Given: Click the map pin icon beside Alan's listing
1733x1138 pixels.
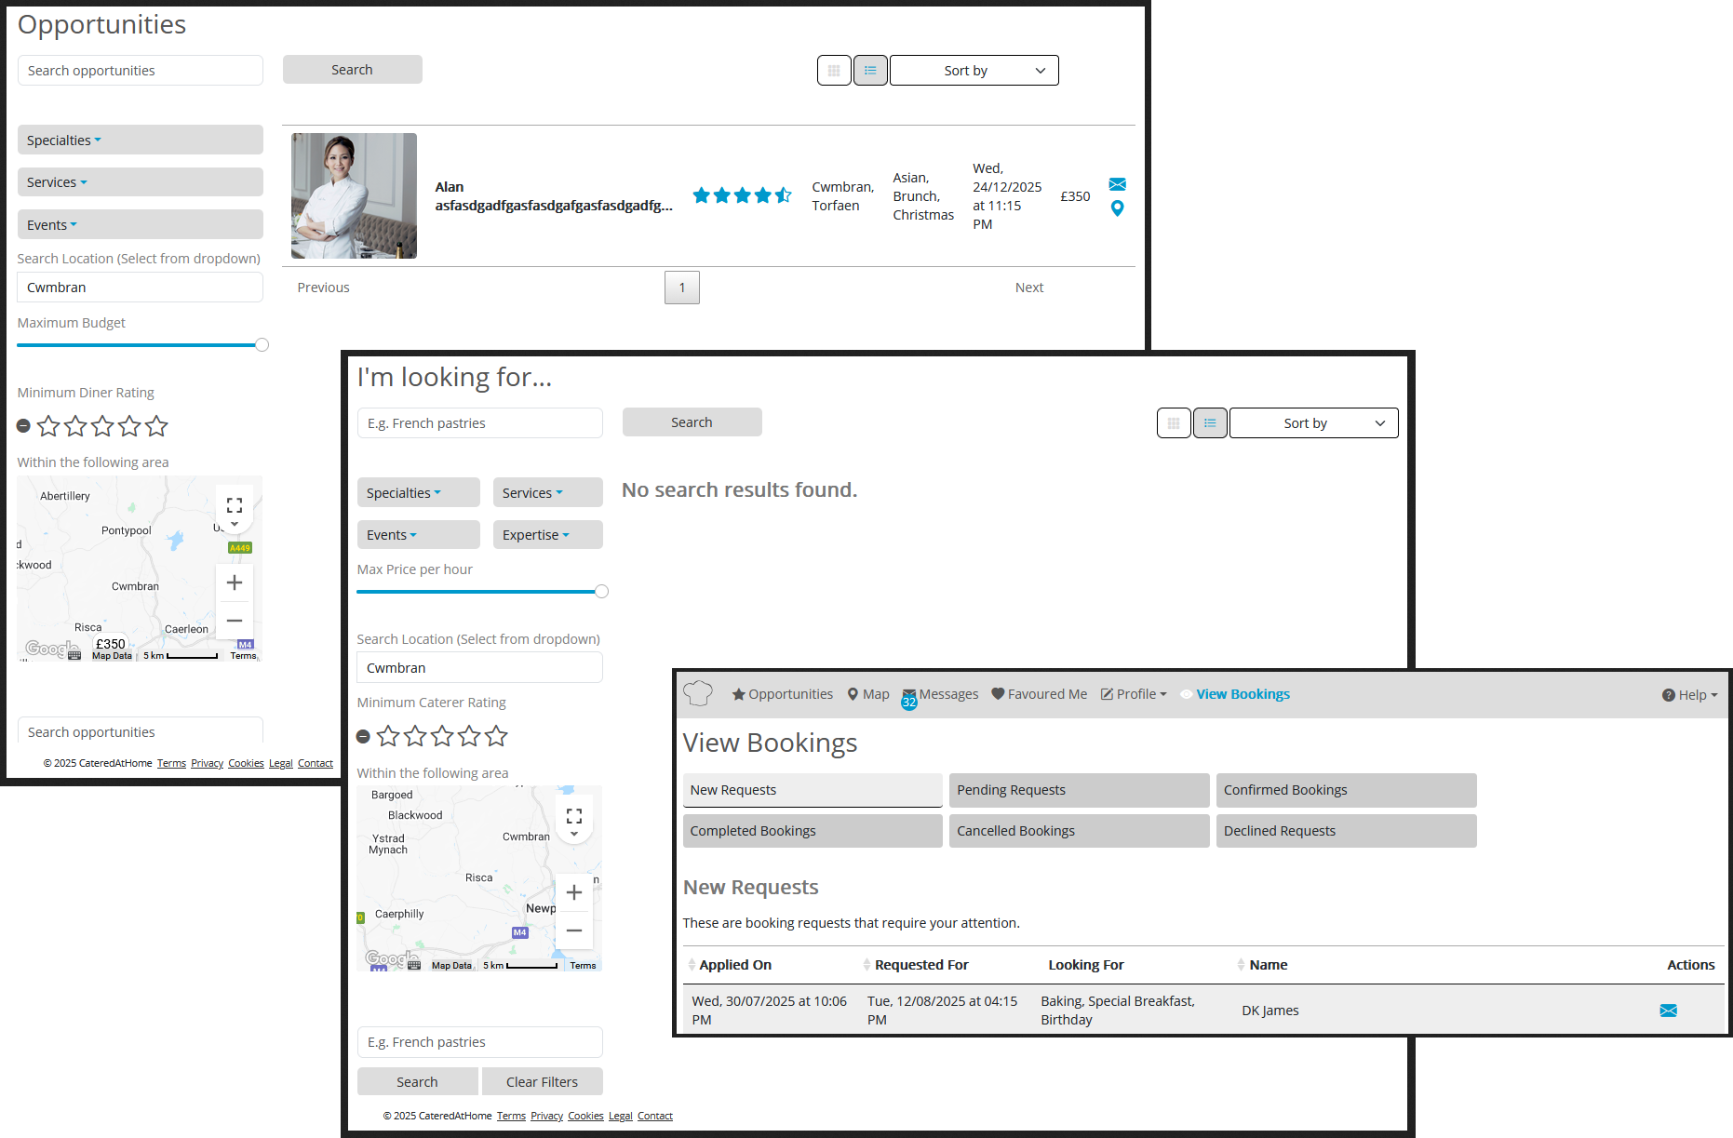Looking at the screenshot, I should tap(1117, 208).
